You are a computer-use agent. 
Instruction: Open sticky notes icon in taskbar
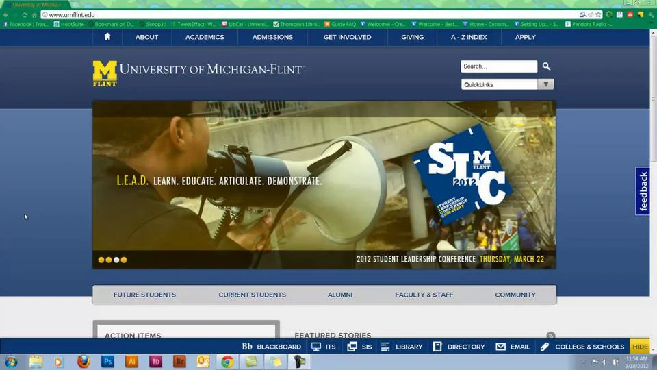click(x=275, y=362)
